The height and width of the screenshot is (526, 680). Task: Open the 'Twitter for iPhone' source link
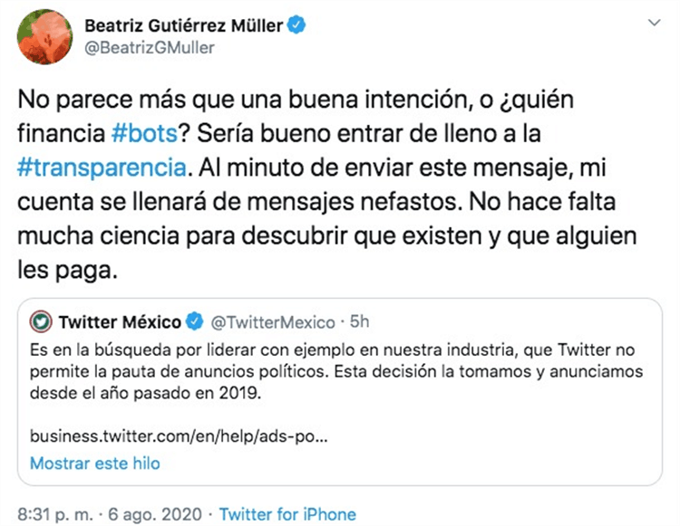(287, 513)
